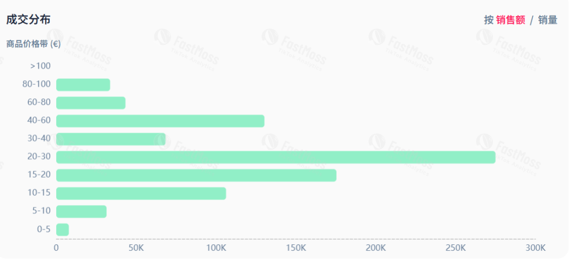Click the 300K x-axis tick label

click(535, 248)
